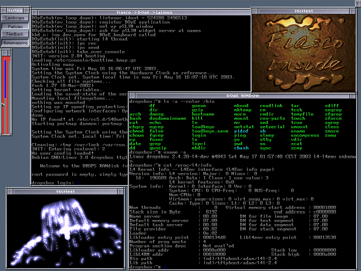
Task: Click the 'dmesg' file name
Action: tap(156, 114)
